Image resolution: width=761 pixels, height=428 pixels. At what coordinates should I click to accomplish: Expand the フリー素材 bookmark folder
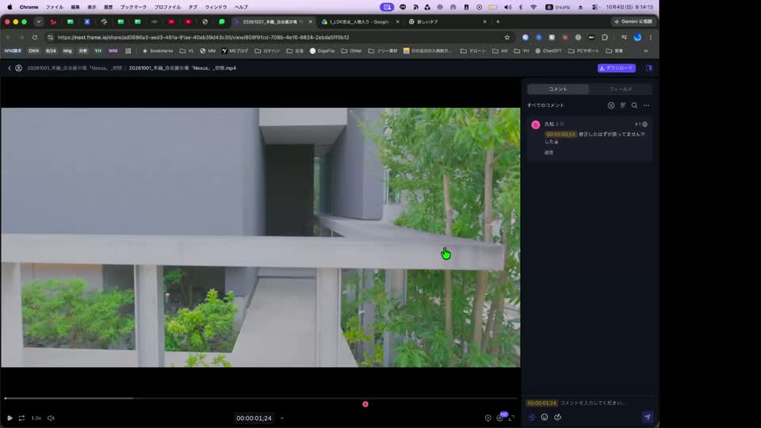point(382,51)
